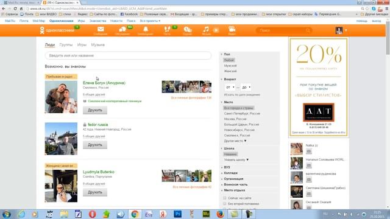Viewport: 390px width, 219px height.
Task: Switch to the Группы tab
Action: (x=66, y=44)
